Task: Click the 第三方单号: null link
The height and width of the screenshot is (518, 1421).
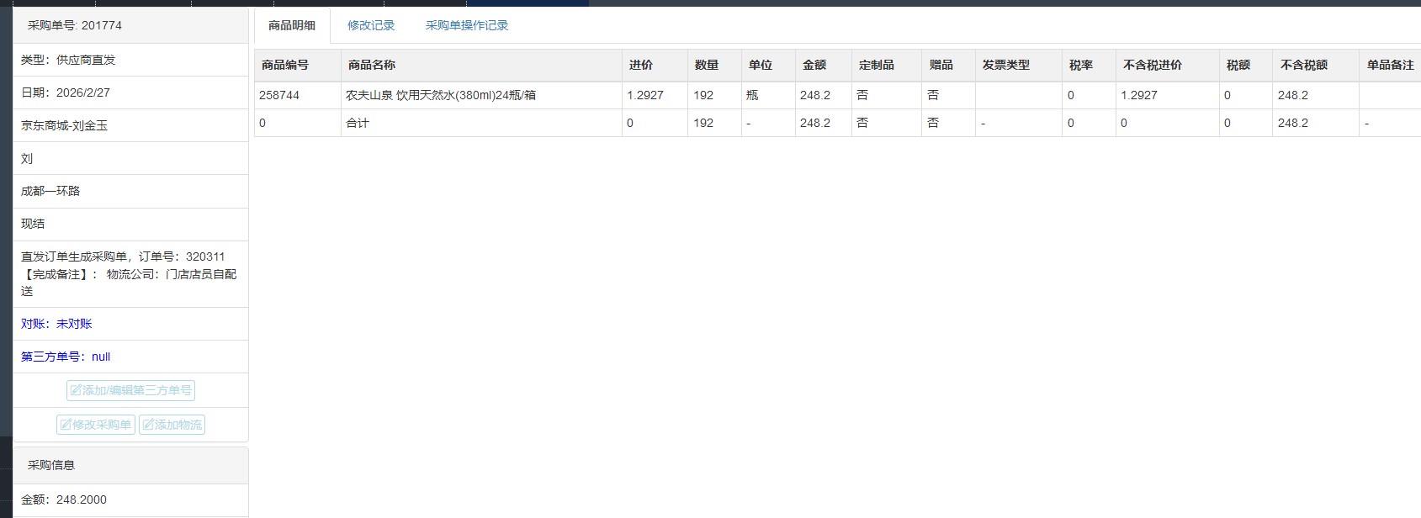Action: (66, 357)
